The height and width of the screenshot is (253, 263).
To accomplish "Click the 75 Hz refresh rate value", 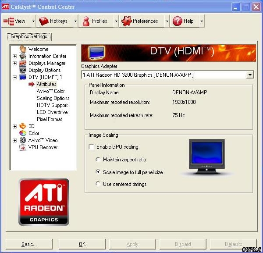I will (178, 115).
